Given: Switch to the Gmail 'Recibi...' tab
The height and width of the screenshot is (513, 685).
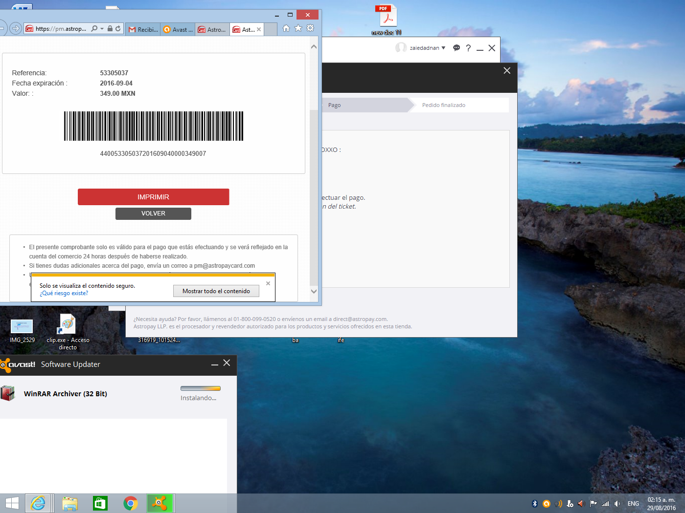Looking at the screenshot, I should pos(143,29).
